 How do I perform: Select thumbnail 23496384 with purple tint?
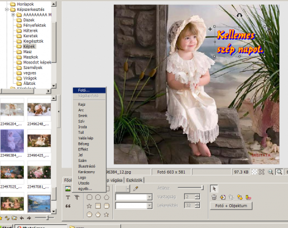click(x=12, y=141)
